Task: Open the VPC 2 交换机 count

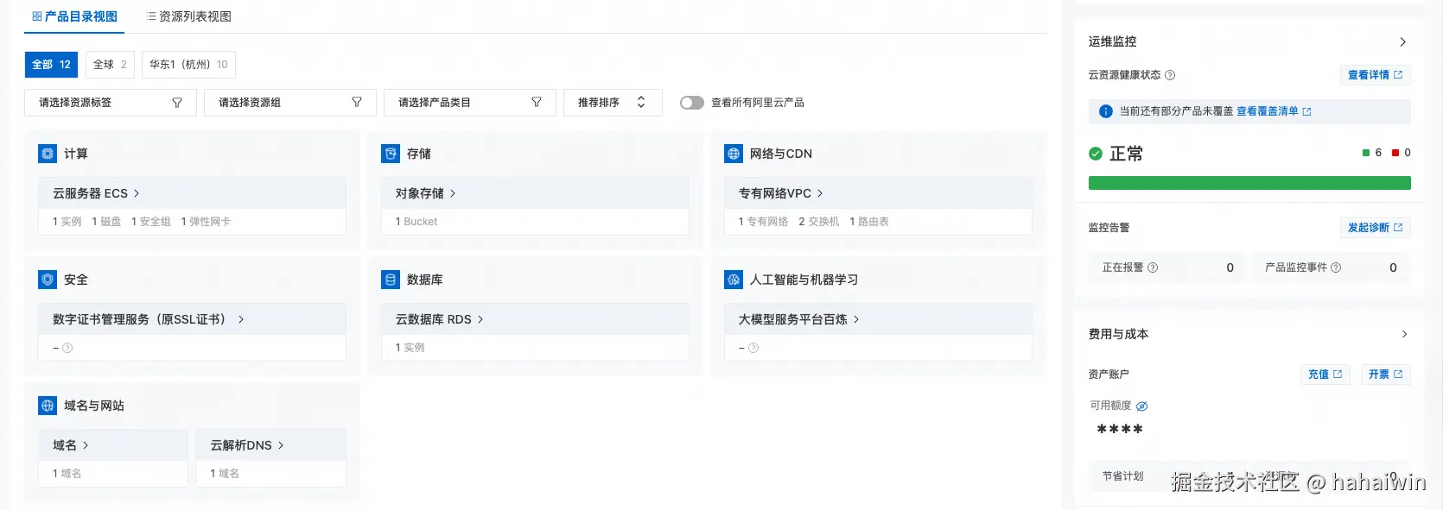Action: pos(818,222)
